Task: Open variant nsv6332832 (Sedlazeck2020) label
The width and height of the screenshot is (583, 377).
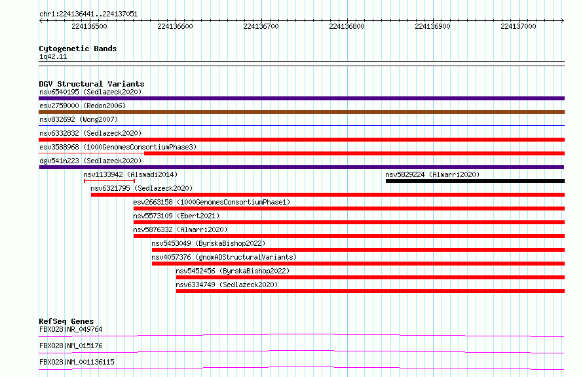Action: point(90,133)
